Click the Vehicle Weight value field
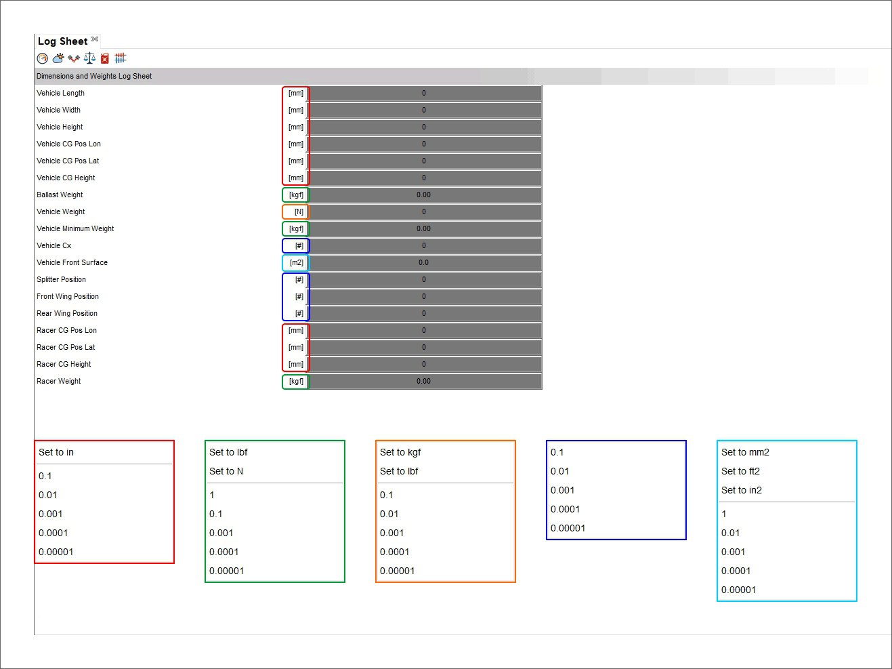892x669 pixels. point(425,212)
